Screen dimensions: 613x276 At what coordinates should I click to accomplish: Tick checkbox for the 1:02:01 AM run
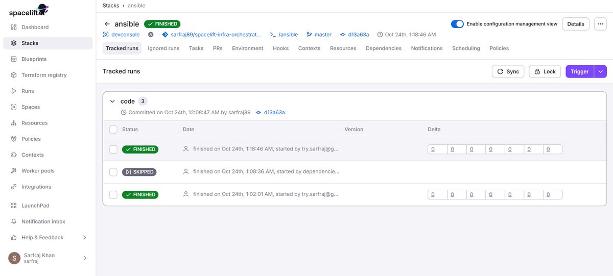[113, 194]
